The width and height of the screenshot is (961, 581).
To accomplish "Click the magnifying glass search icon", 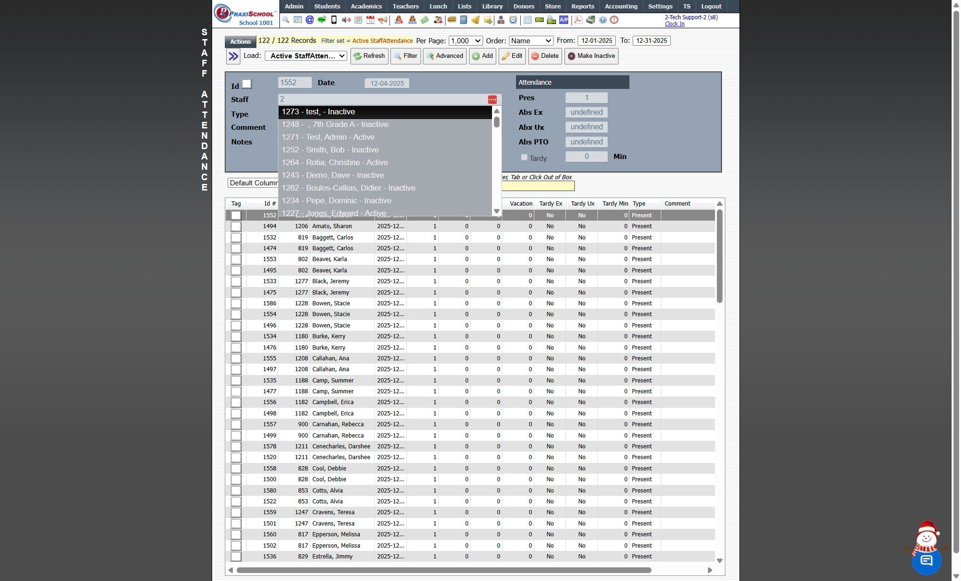I will [286, 20].
